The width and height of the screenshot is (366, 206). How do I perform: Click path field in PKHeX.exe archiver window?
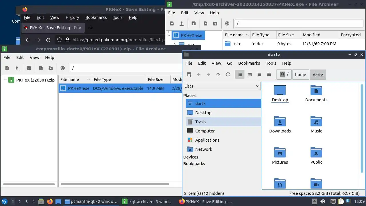(x=300, y=23)
